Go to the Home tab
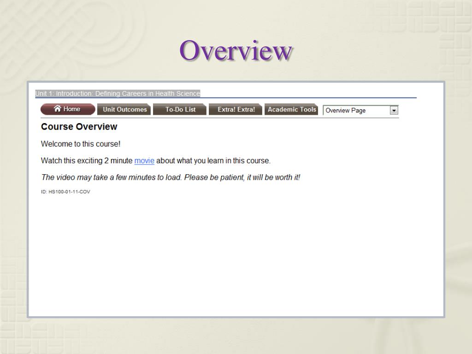472x354 pixels. tap(68, 109)
